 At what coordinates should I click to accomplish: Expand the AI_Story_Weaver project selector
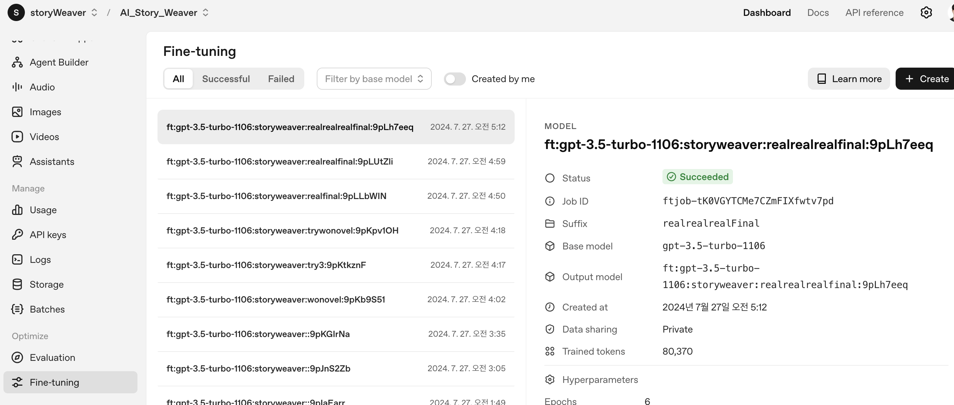point(164,12)
